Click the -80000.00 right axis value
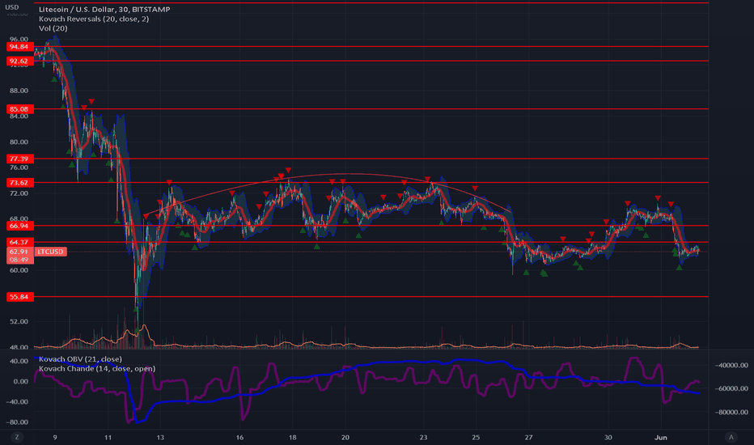 pyautogui.click(x=731, y=412)
